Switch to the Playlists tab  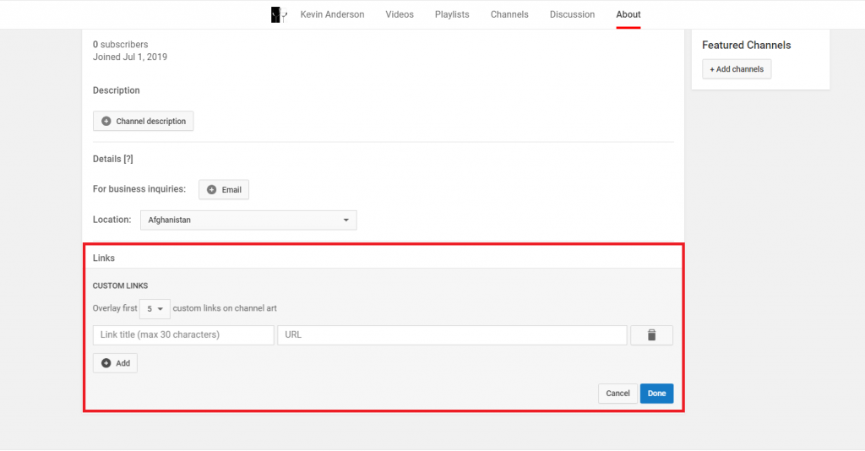tap(452, 15)
